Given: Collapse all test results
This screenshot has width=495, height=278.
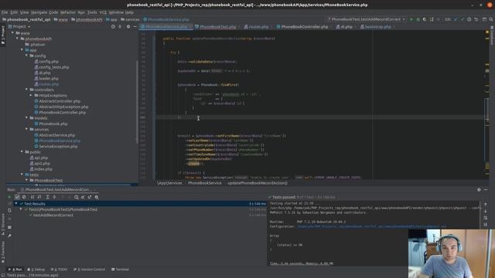Looking at the screenshot, I should pos(54,197).
